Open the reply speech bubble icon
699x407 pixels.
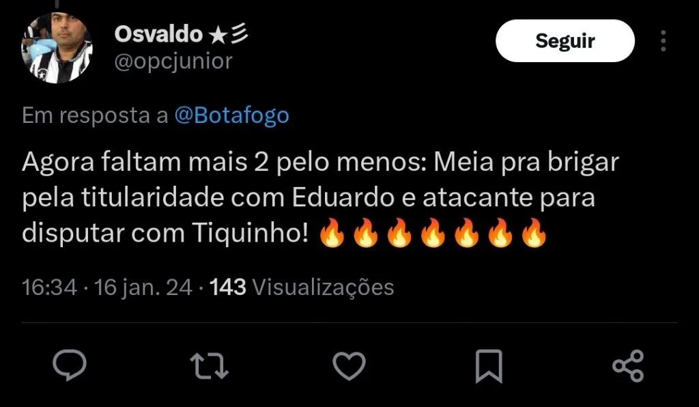coord(70,365)
